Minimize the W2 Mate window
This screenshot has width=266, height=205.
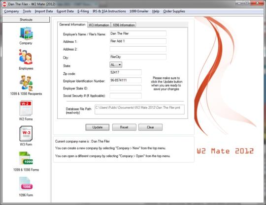click(x=239, y=3)
